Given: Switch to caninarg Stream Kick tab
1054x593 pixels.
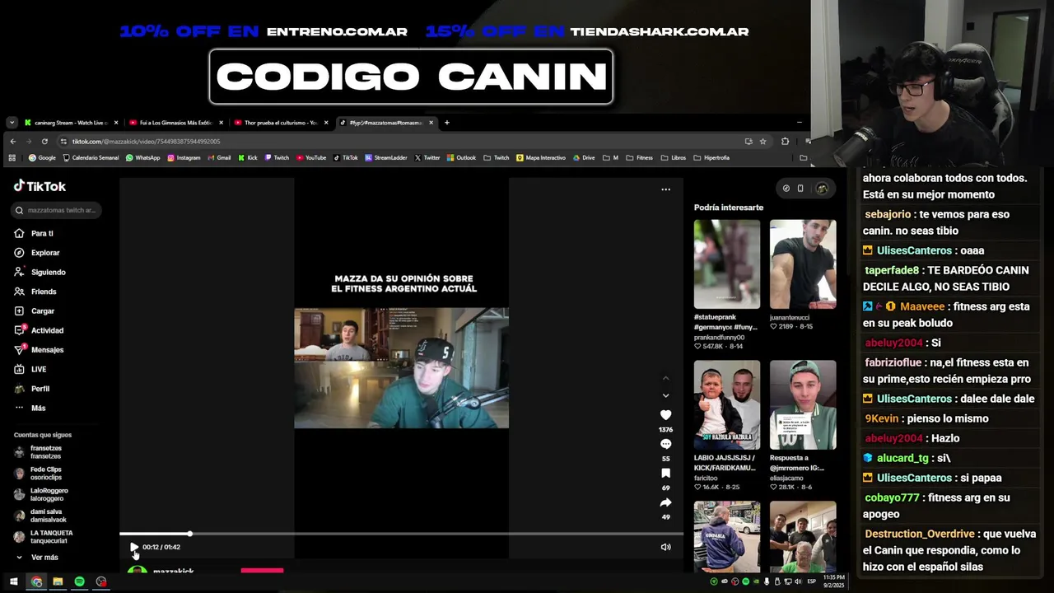Looking at the screenshot, I should [69, 123].
